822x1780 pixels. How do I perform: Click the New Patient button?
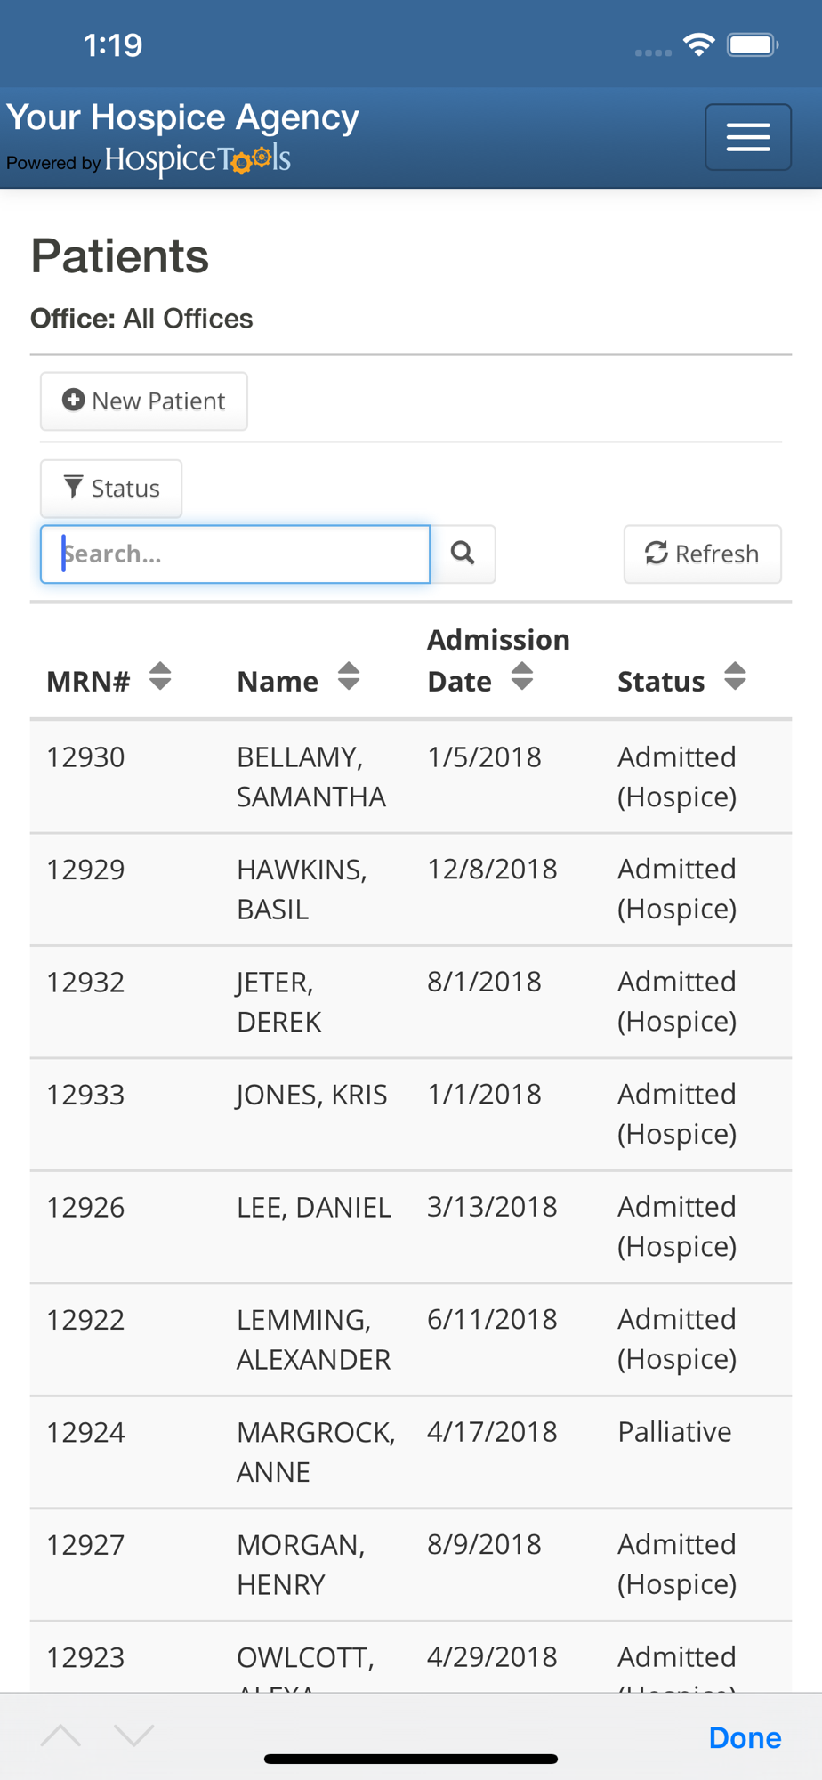[144, 401]
